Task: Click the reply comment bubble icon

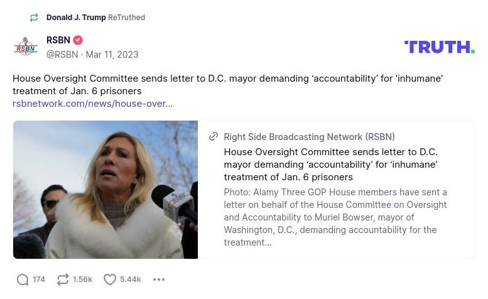Action: click(23, 280)
